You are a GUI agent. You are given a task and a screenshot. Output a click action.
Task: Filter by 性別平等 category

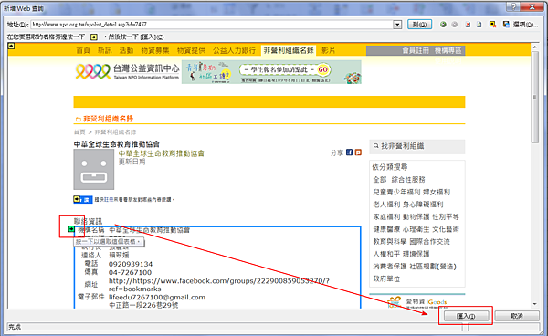coord(446,217)
